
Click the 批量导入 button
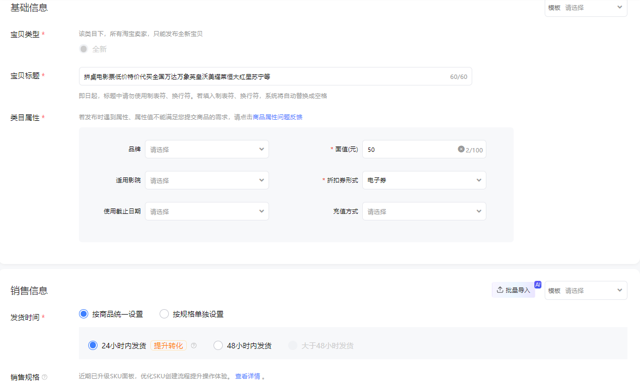(514, 290)
